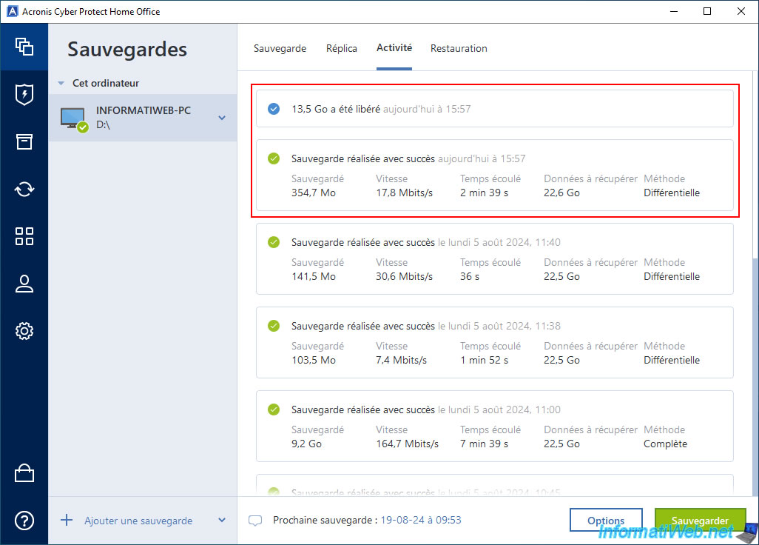Open the Protection shield section

pos(24,95)
